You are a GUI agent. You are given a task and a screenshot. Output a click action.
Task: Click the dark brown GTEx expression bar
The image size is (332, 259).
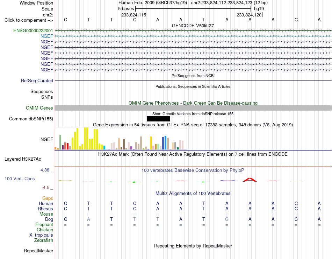[124, 144]
